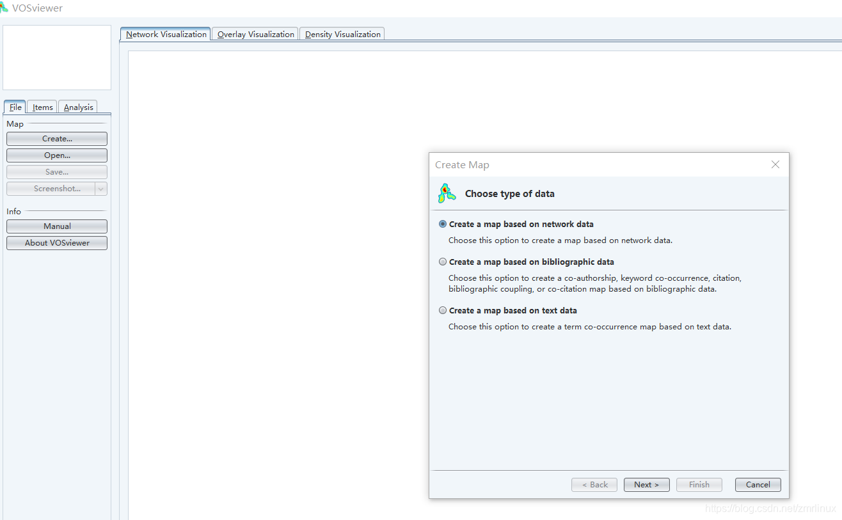842x520 pixels.
Task: Click the VOSviewer title bar app icon
Action: point(4,8)
